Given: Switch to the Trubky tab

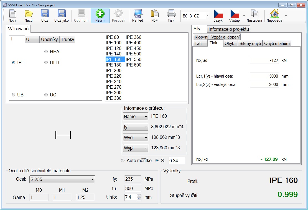Looking at the screenshot, I should (67, 39).
